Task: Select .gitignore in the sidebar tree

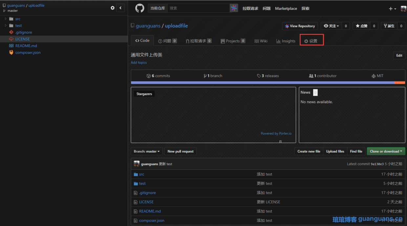Action: [24, 32]
